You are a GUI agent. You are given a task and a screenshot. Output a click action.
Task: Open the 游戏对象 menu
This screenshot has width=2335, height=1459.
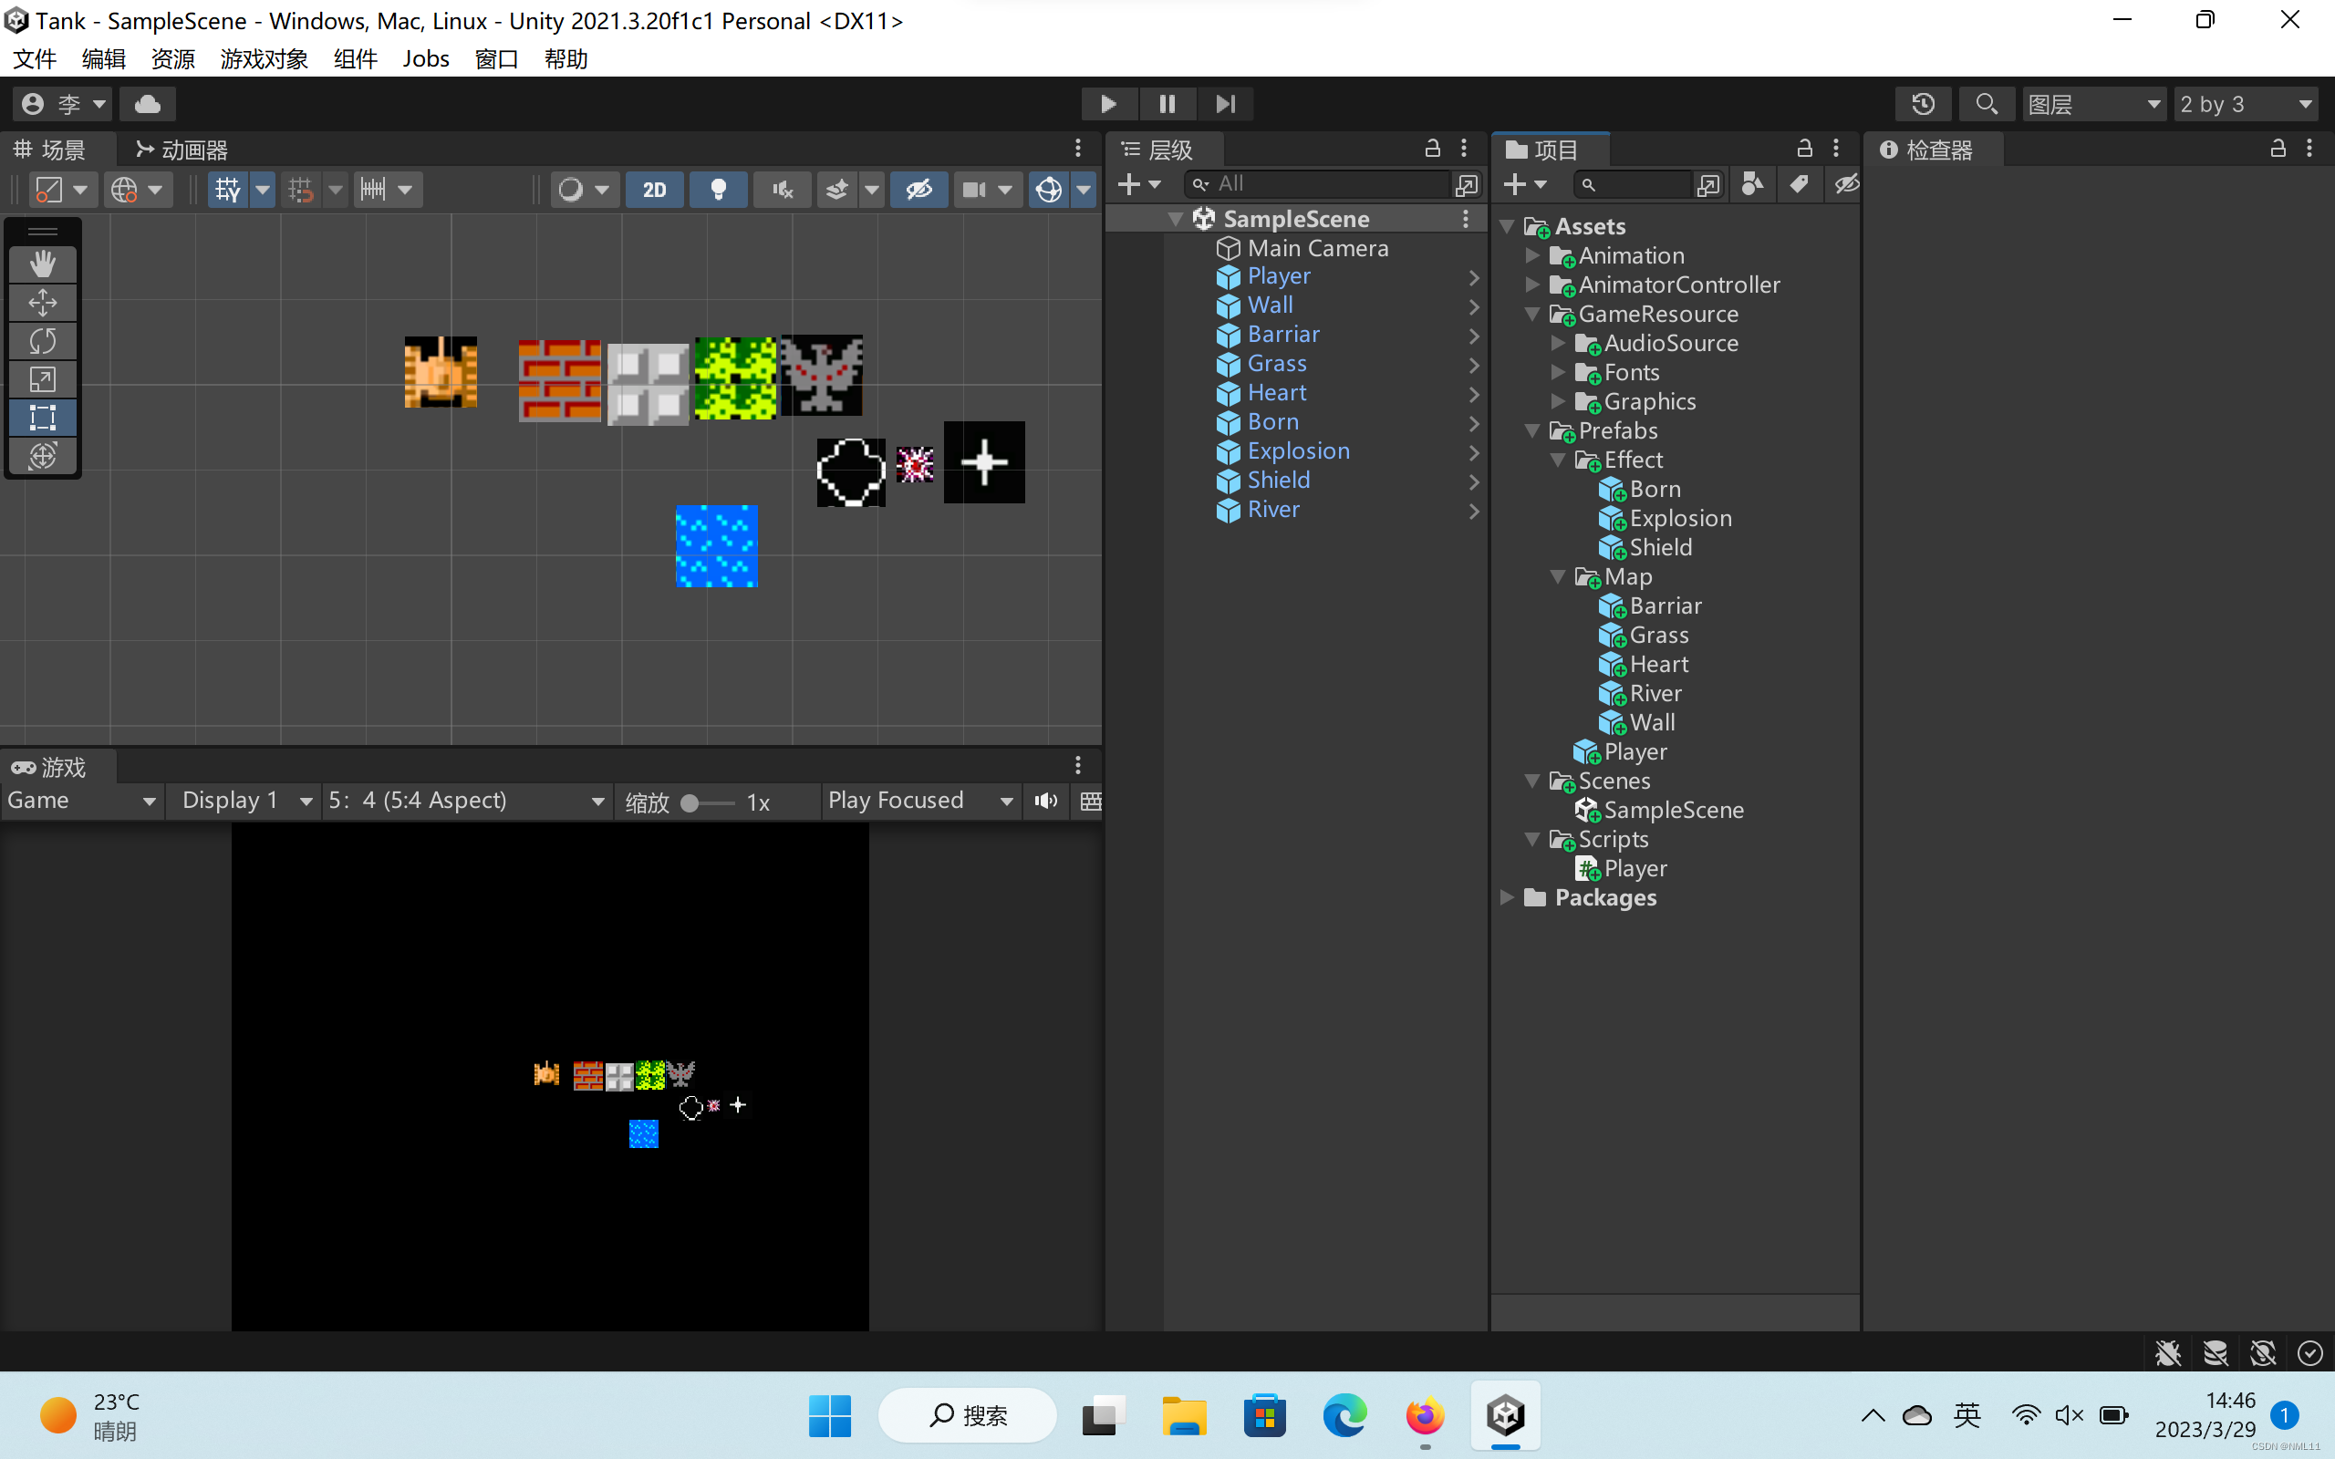(x=264, y=59)
